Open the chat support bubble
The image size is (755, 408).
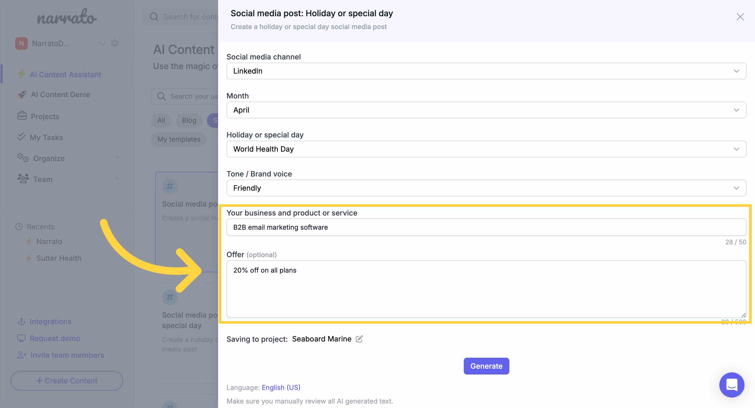(732, 385)
